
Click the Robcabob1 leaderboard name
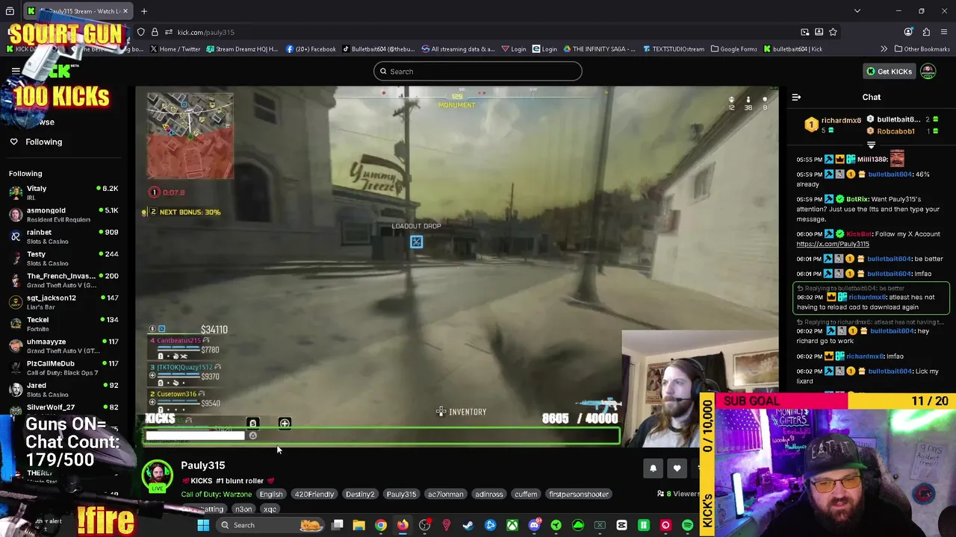[896, 131]
